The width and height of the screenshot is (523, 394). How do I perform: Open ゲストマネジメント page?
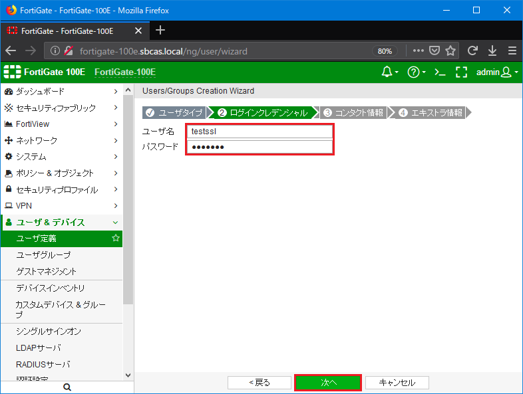pyautogui.click(x=61, y=271)
